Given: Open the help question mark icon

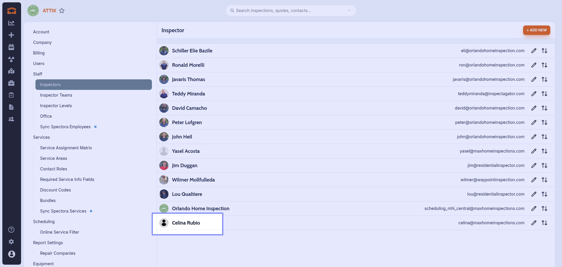Looking at the screenshot, I should coord(11,230).
